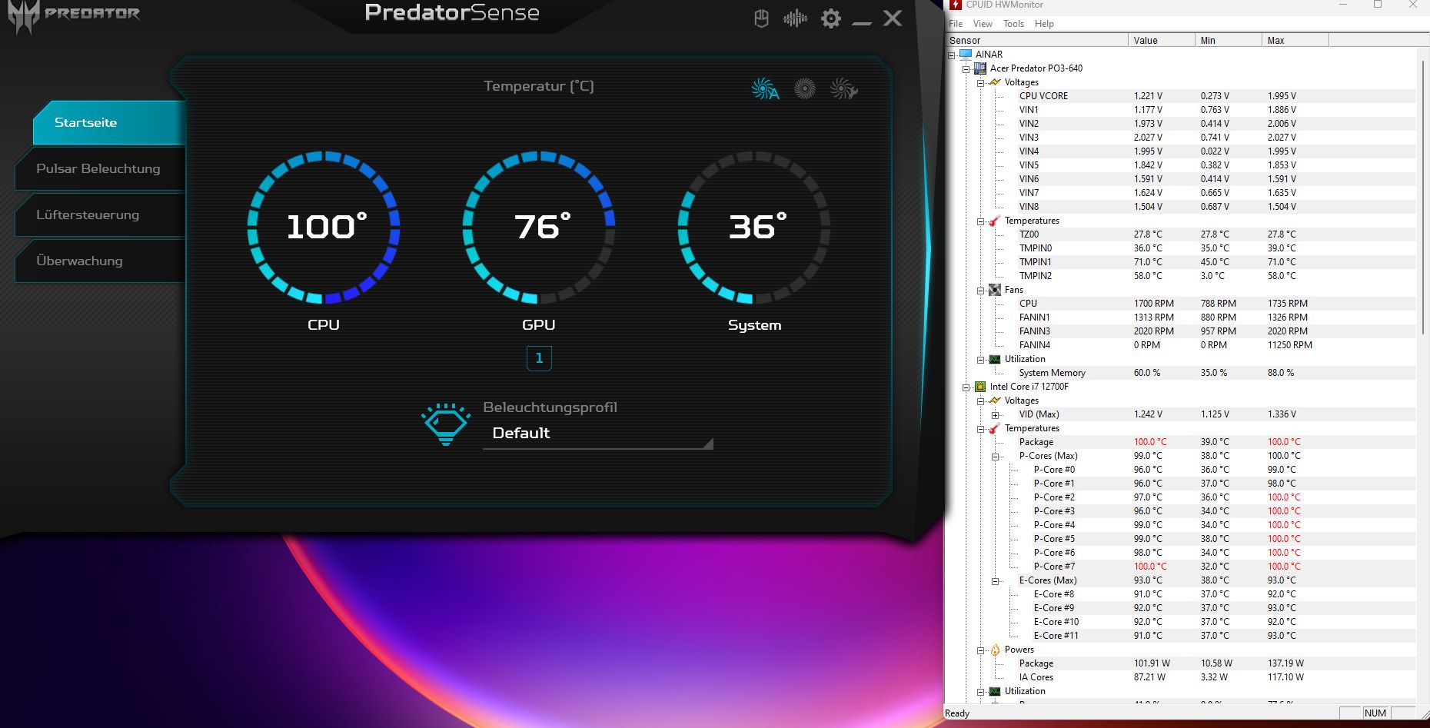Image resolution: width=1430 pixels, height=728 pixels.
Task: Collapse the Acer Predator PO3-640 node
Action: pos(966,69)
